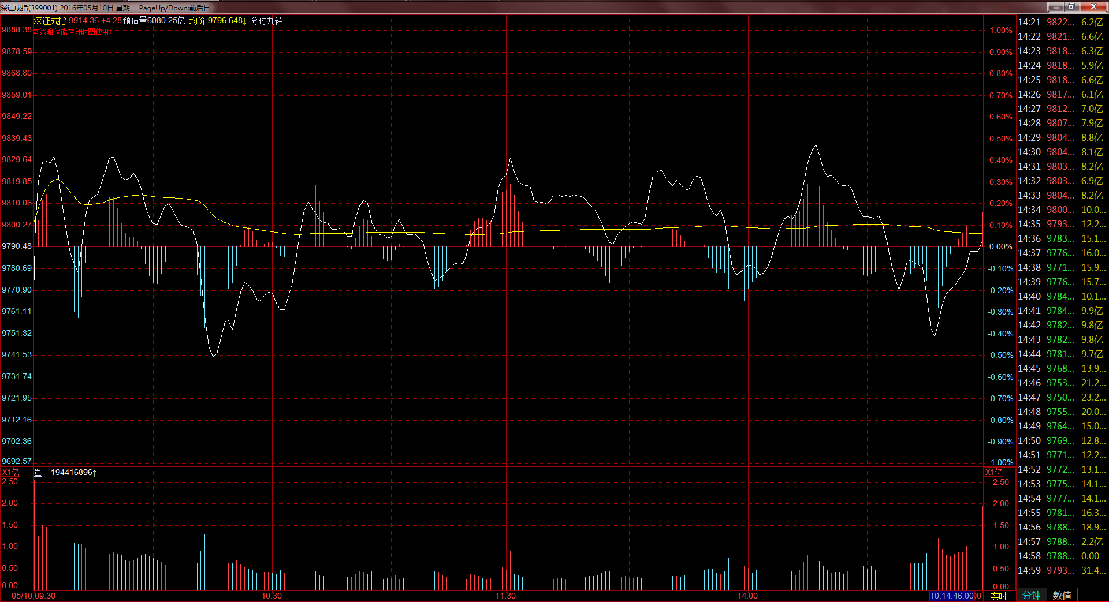Click the 11:30 time axis label
The image size is (1109, 602).
(505, 596)
